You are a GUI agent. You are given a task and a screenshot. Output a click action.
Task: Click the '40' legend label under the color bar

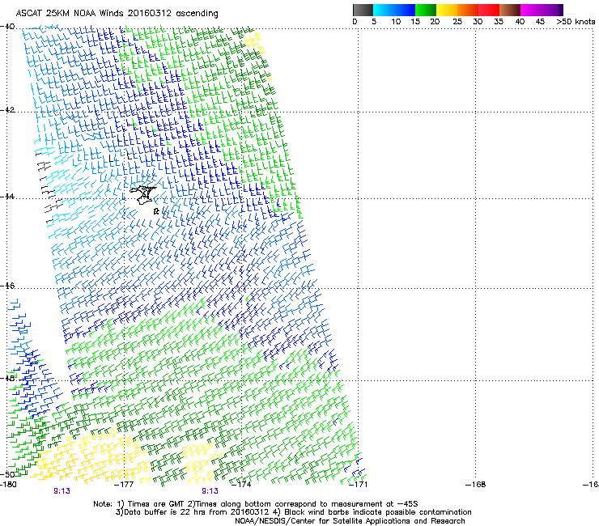[520, 22]
